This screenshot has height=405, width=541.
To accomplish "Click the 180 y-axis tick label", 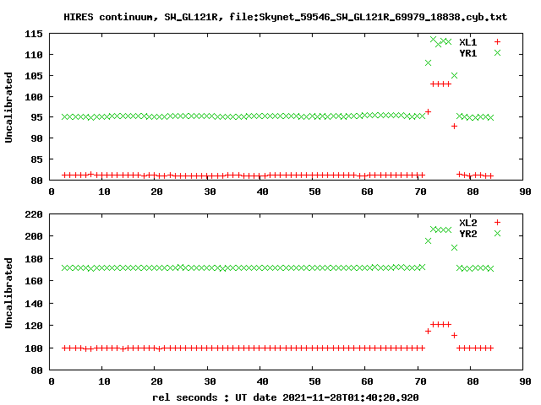I will click(34, 259).
